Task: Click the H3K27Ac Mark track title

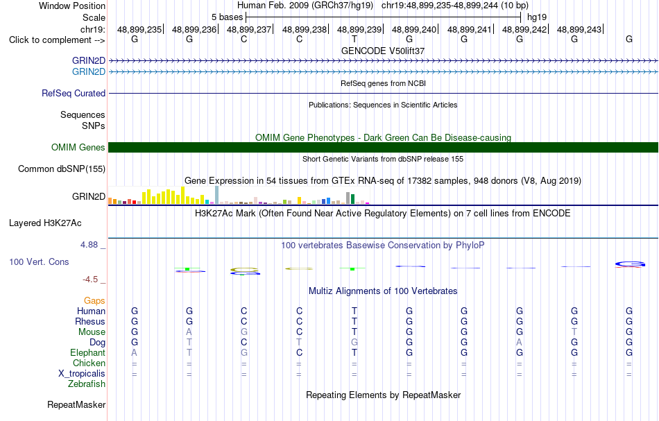Action: click(382, 214)
